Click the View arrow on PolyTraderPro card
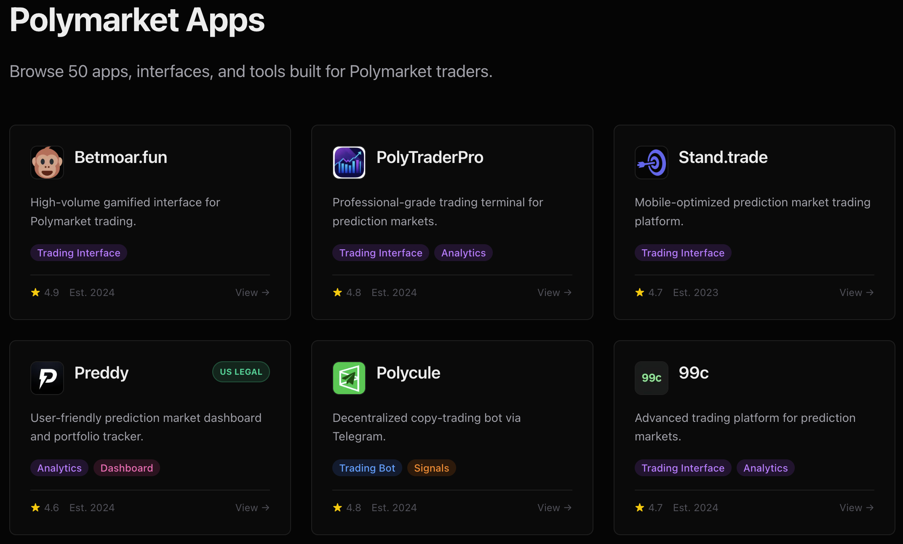903x544 pixels. click(554, 292)
